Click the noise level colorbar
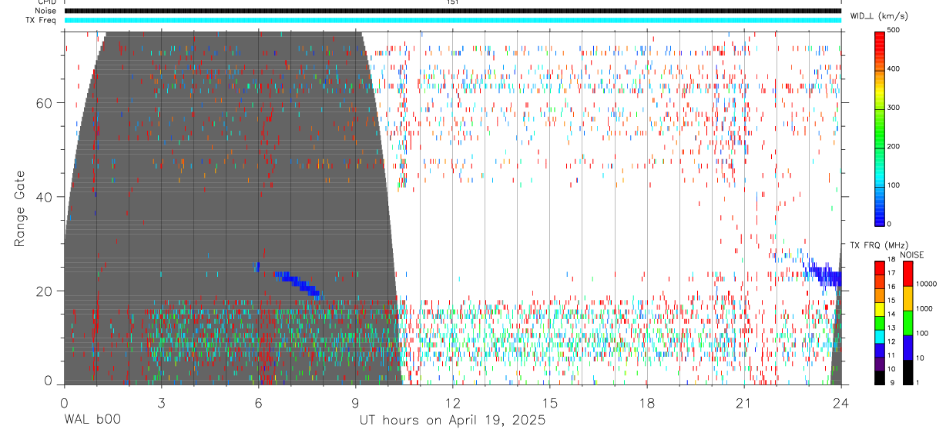Screen dimensions: 946x436 coord(907,322)
